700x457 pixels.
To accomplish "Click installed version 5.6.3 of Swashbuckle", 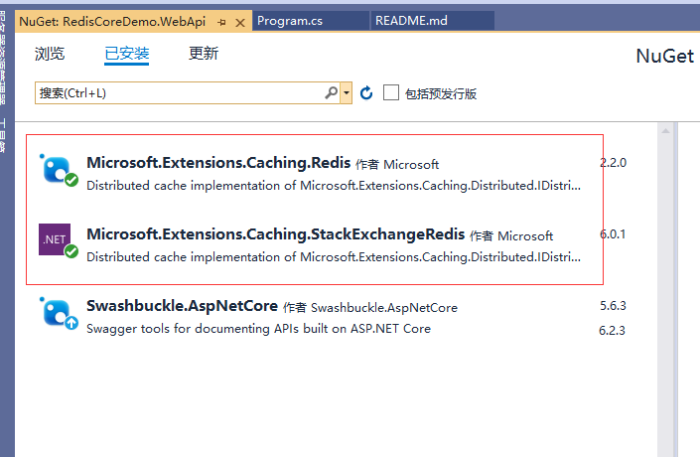I will [613, 306].
